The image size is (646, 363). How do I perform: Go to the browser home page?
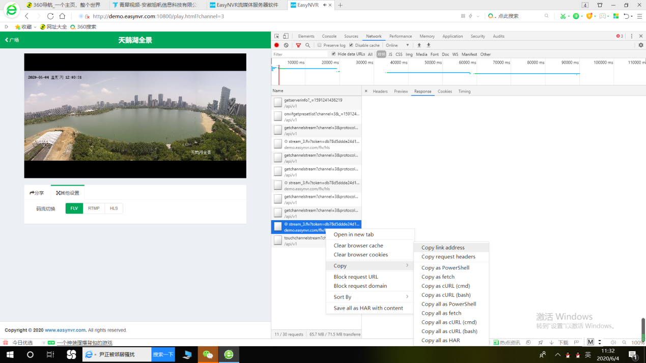coord(62,16)
